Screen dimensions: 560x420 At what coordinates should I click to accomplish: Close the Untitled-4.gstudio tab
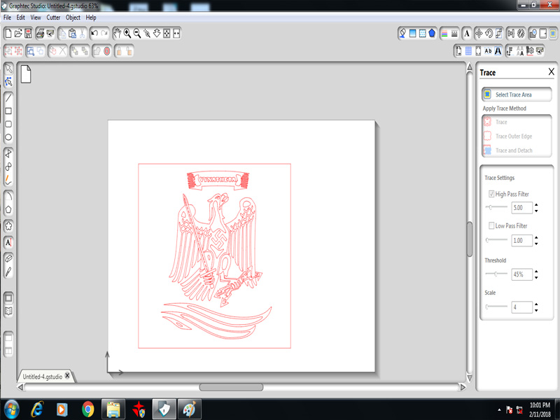point(67,375)
